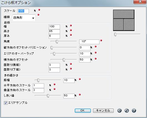Screen dimensions: 147x118
Task: Click the back arrow icon near キャンセル
Action: (x=119, y=111)
